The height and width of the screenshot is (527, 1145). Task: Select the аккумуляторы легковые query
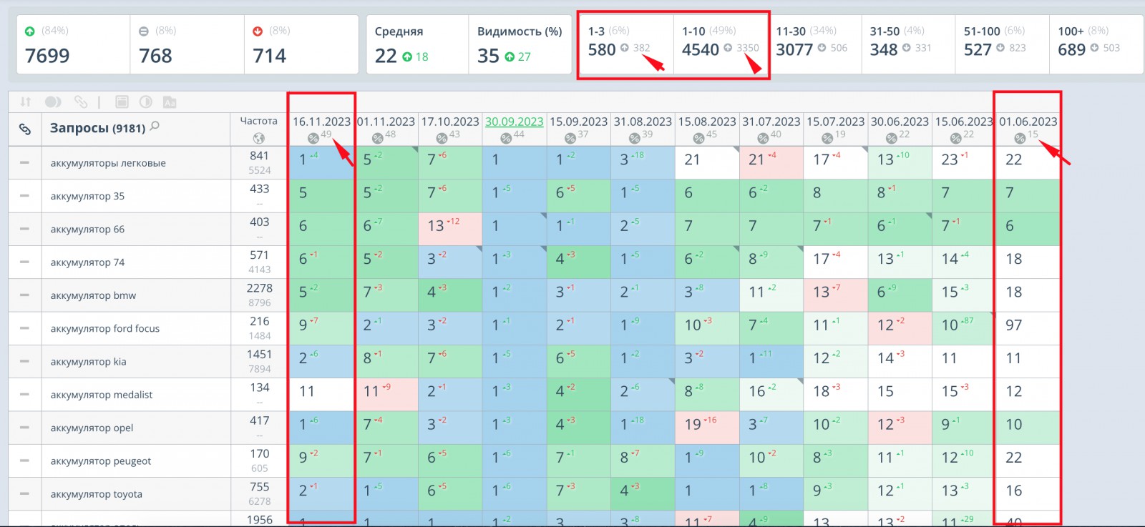click(108, 163)
